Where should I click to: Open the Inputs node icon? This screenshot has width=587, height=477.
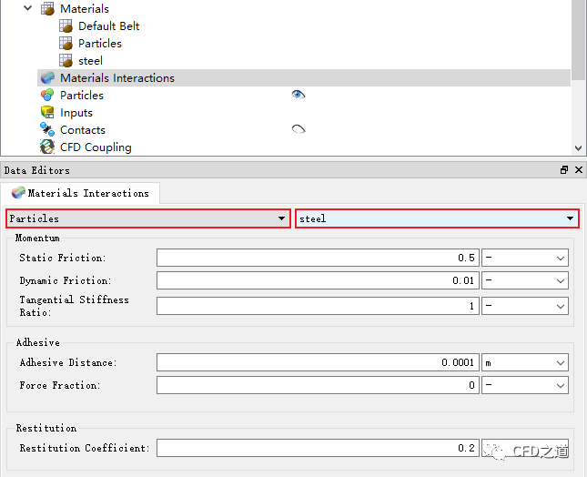47,113
